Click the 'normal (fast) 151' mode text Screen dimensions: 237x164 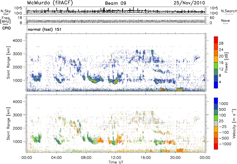pyautogui.click(x=45, y=29)
